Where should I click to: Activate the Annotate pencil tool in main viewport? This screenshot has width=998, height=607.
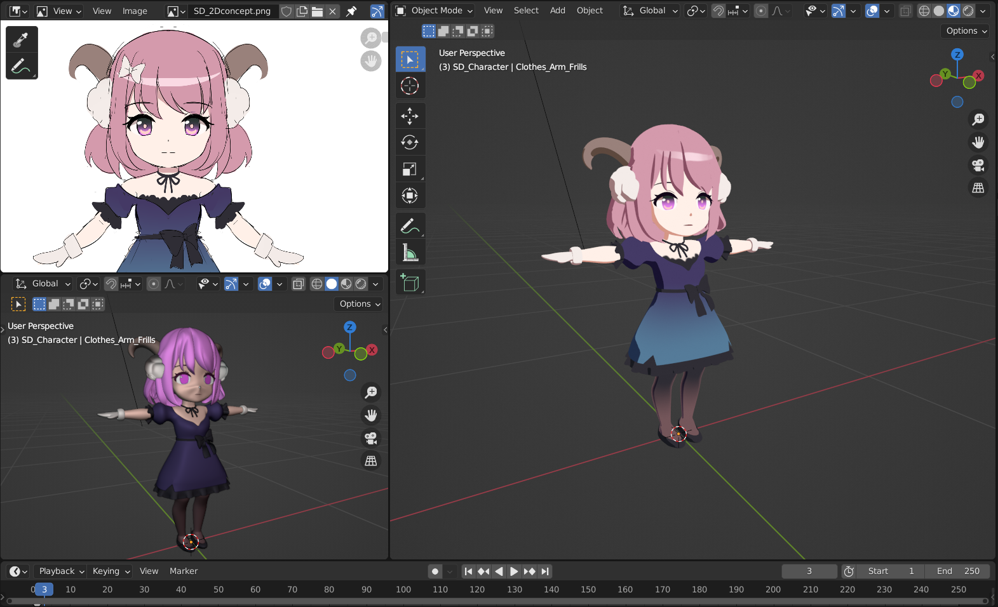tap(410, 225)
